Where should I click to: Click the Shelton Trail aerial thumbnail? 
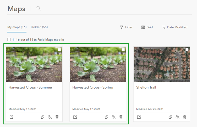click(x=162, y=65)
